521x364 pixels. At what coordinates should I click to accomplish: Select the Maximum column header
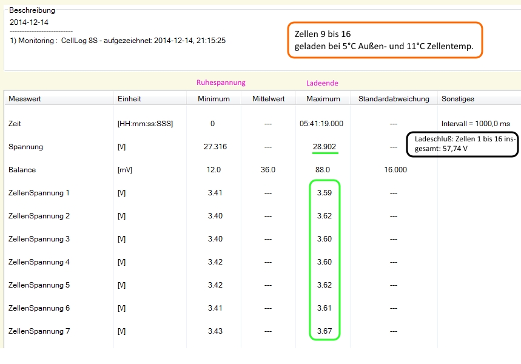pyautogui.click(x=323, y=99)
